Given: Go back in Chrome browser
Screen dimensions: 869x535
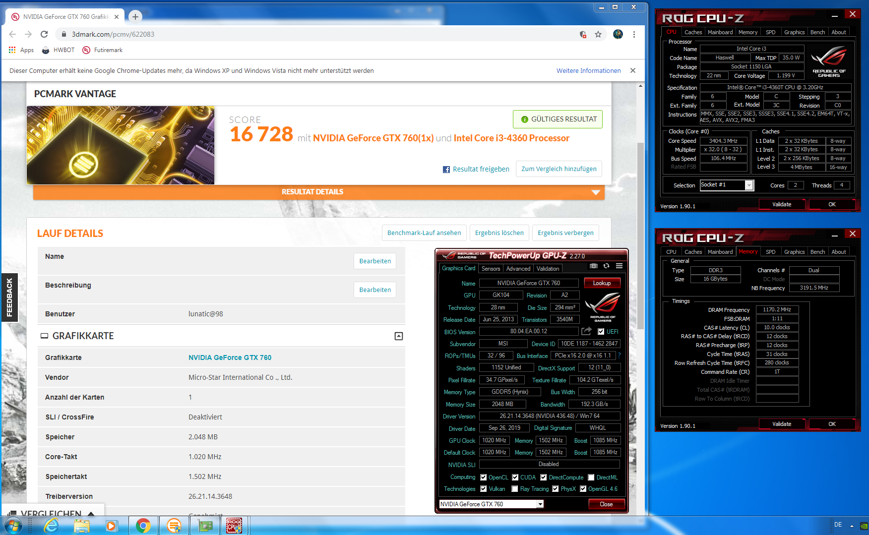Looking at the screenshot, I should point(12,34).
